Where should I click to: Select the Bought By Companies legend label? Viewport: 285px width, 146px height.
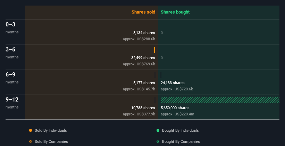coord(181,141)
